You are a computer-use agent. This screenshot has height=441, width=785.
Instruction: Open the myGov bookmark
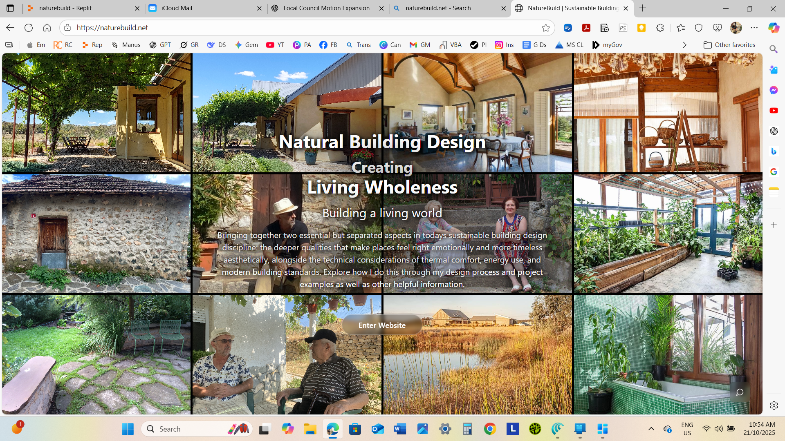(x=607, y=45)
